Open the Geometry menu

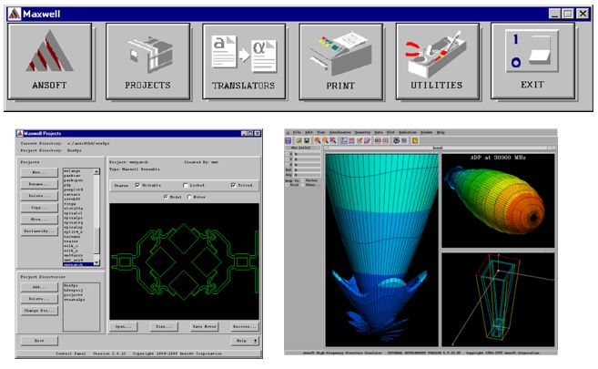click(362, 132)
